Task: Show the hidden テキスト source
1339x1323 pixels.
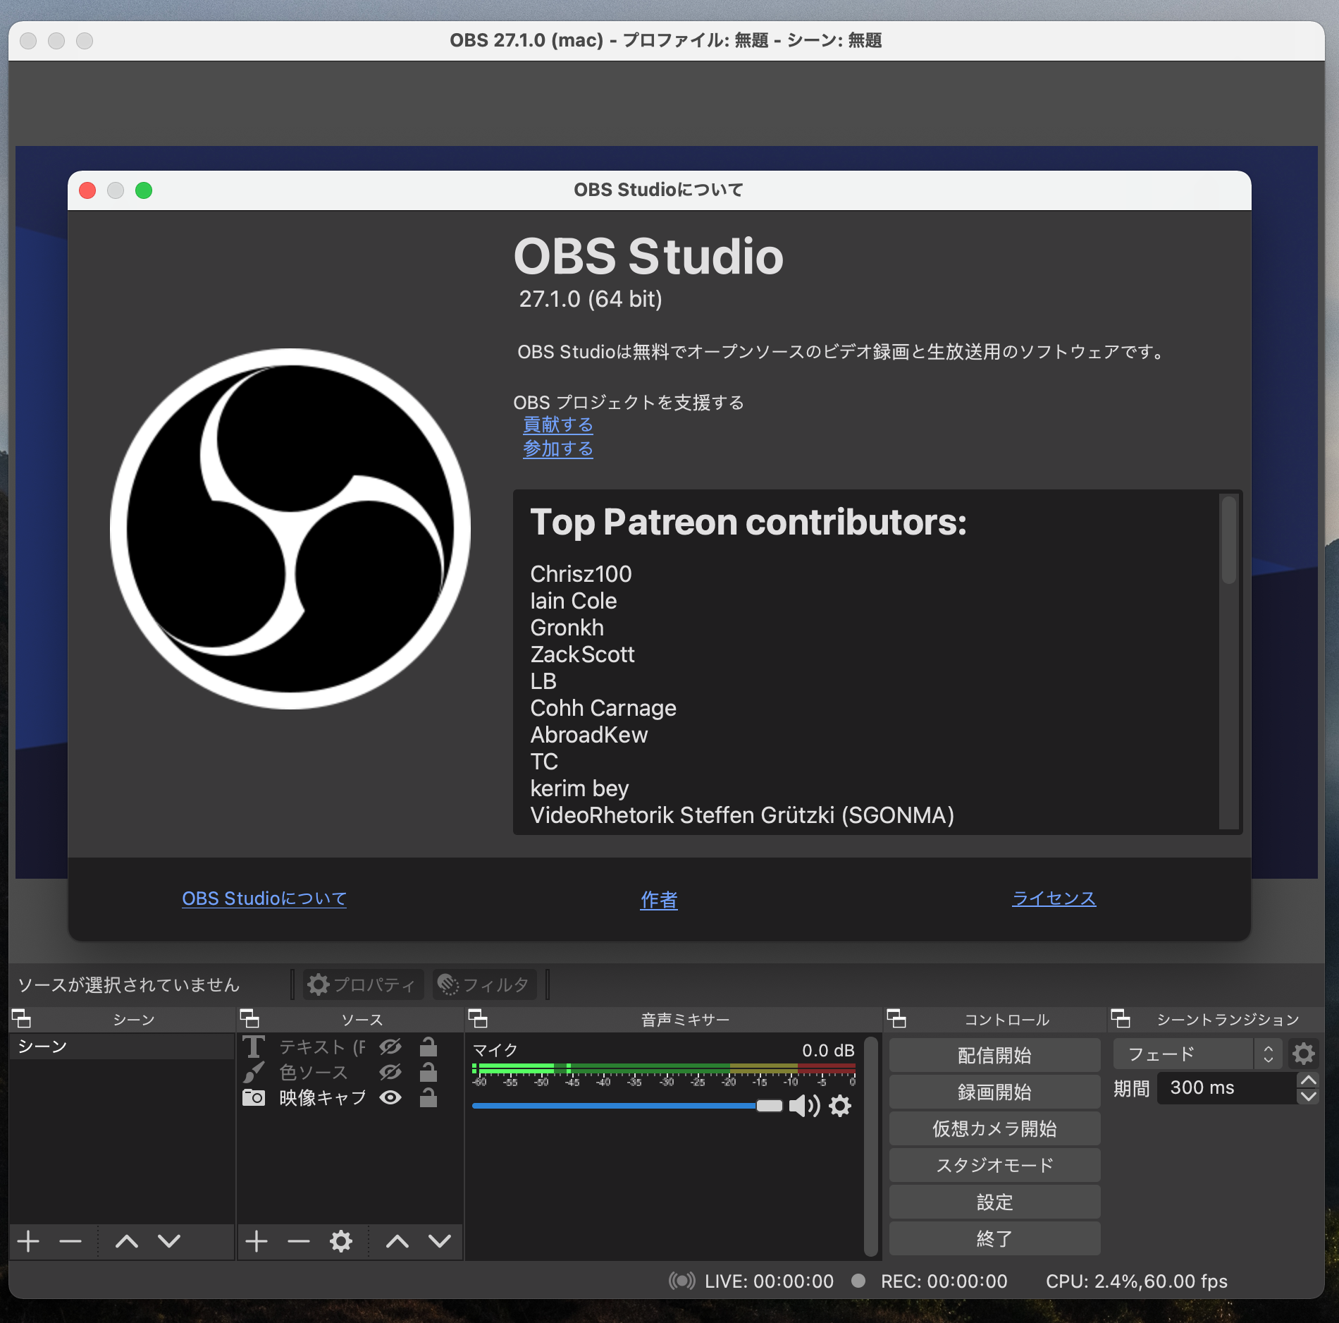Action: [391, 1047]
